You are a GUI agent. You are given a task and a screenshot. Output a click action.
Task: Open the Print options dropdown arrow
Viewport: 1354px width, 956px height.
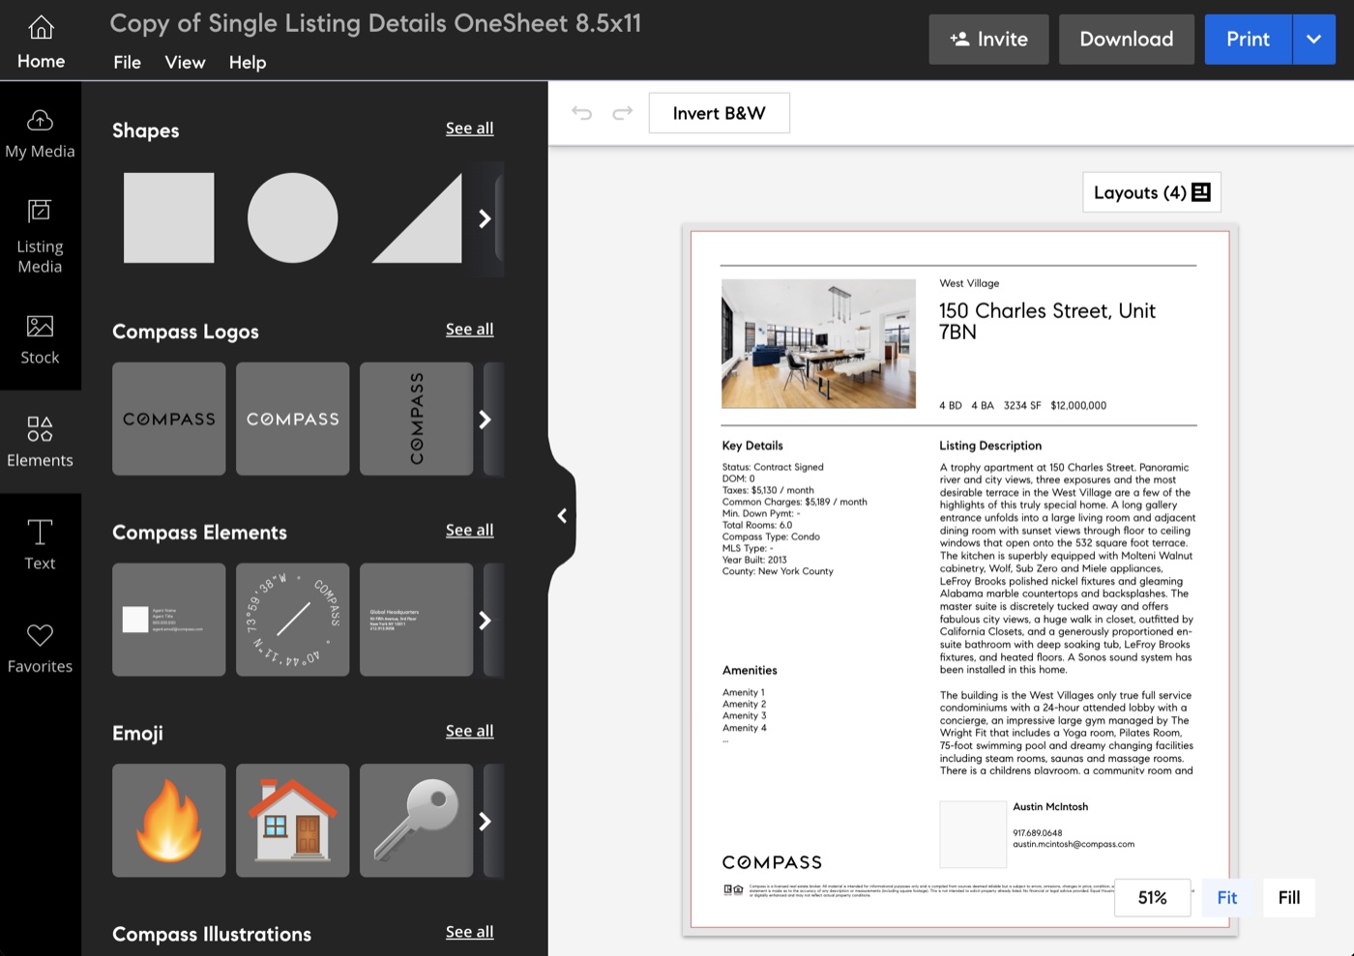coord(1314,40)
